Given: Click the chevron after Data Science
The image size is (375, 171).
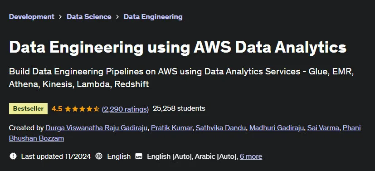Looking at the screenshot, I should pyautogui.click(x=117, y=17).
